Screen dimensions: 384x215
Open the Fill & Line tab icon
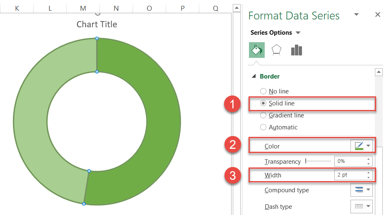[257, 50]
